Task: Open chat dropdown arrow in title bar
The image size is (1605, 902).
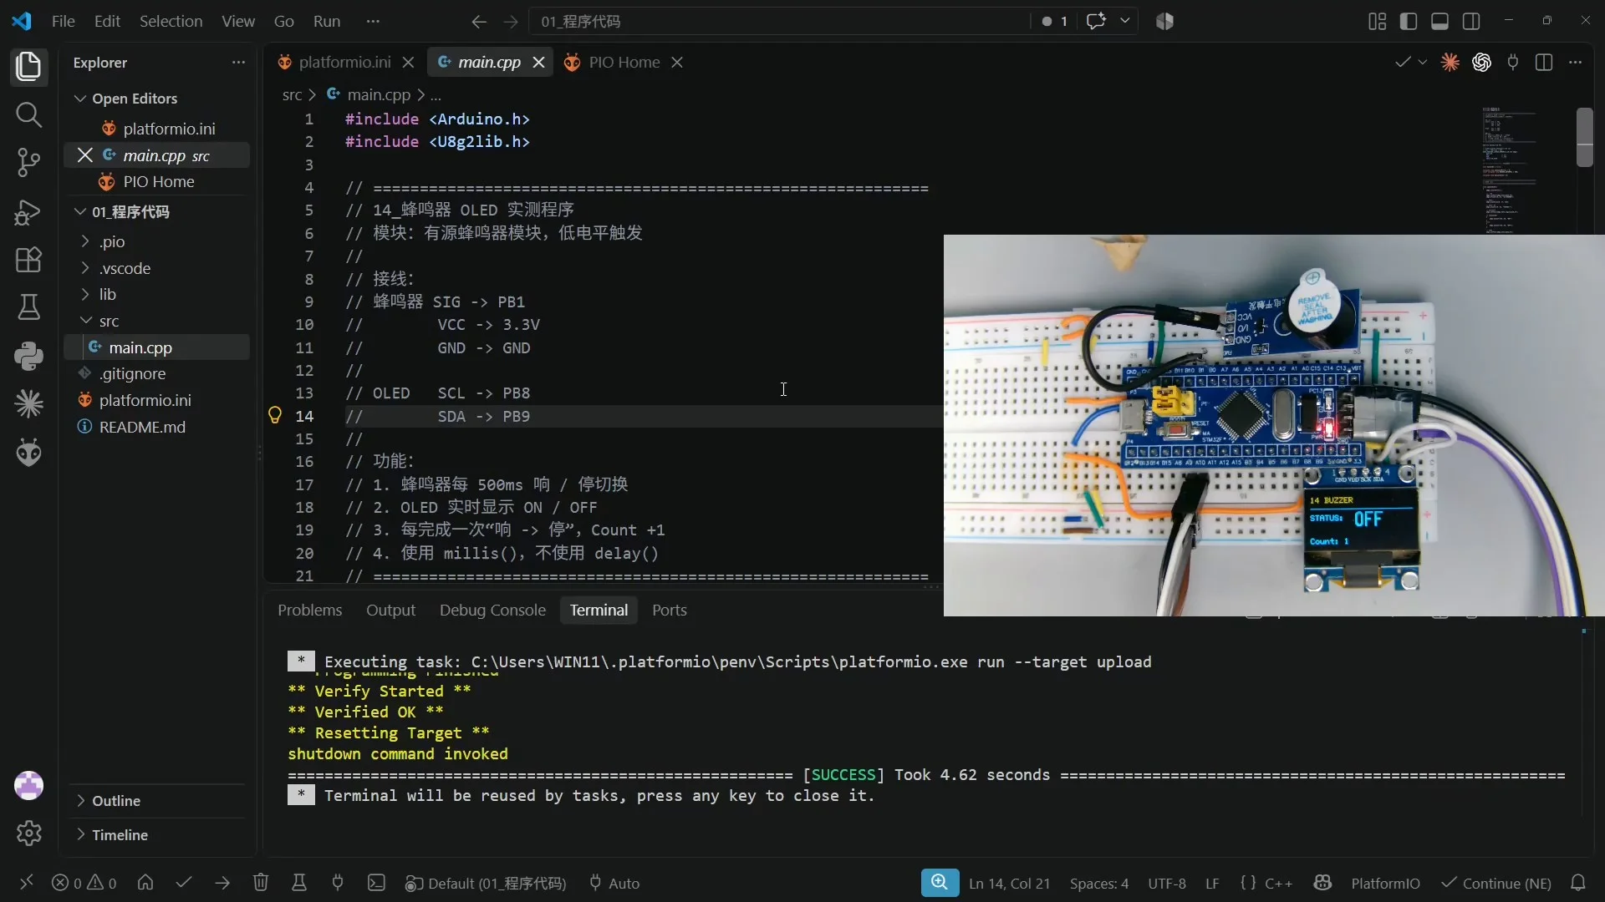Action: coord(1125,21)
